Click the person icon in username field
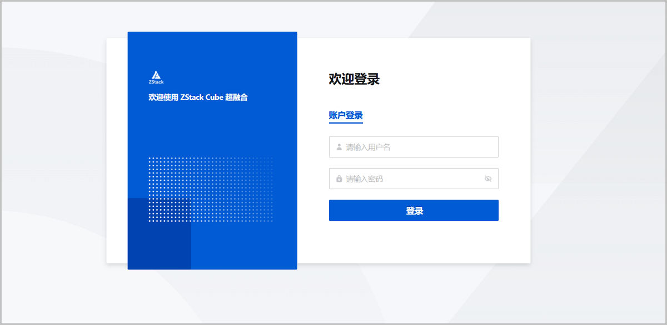The width and height of the screenshot is (667, 325). pyautogui.click(x=339, y=147)
